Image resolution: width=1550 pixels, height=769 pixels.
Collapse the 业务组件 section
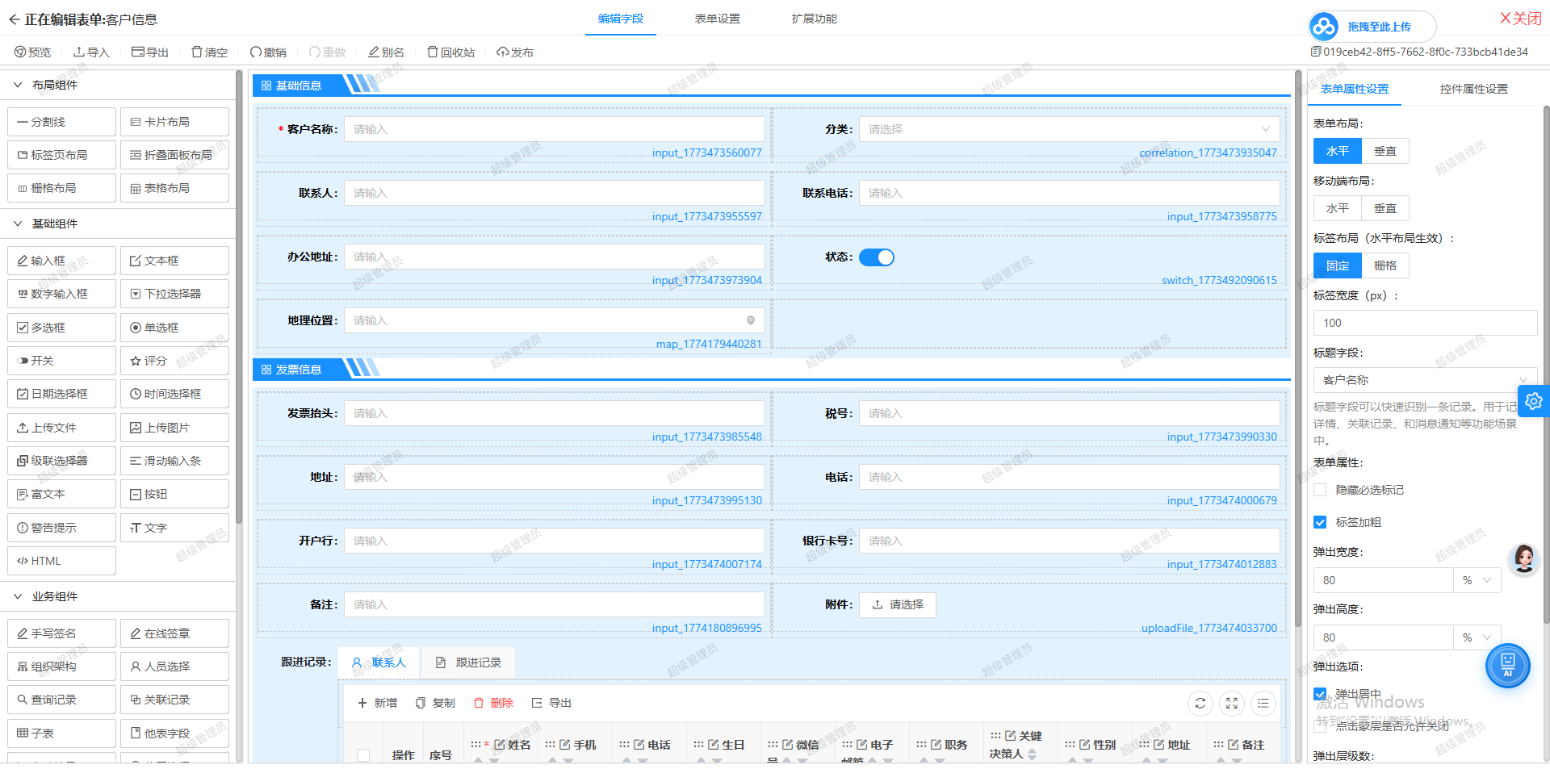tap(18, 596)
